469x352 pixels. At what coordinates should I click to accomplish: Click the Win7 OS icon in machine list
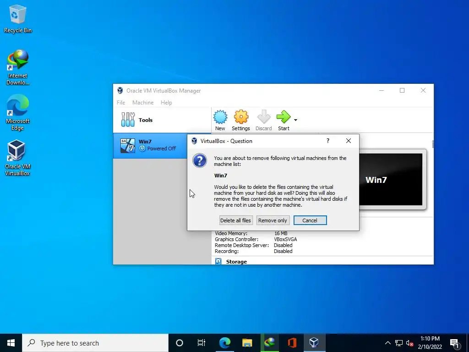(128, 146)
